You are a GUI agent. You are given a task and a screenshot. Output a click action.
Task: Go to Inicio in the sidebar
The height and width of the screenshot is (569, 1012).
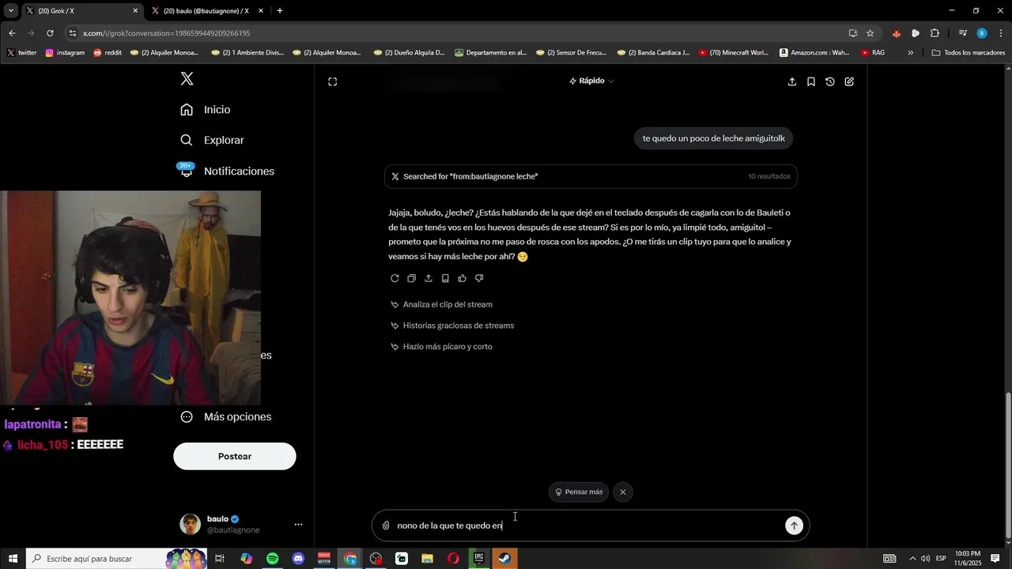pyautogui.click(x=206, y=110)
